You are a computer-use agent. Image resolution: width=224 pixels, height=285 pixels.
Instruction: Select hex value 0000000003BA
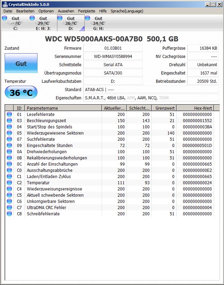click(197, 127)
